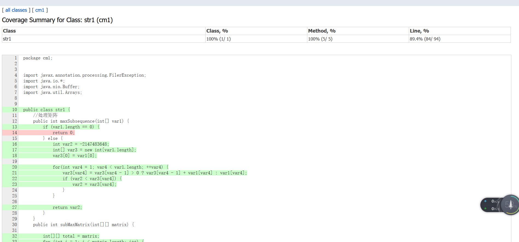Click the 'if (var2 < var3[var4])' line
This screenshot has height=242, width=519.
tap(92, 179)
